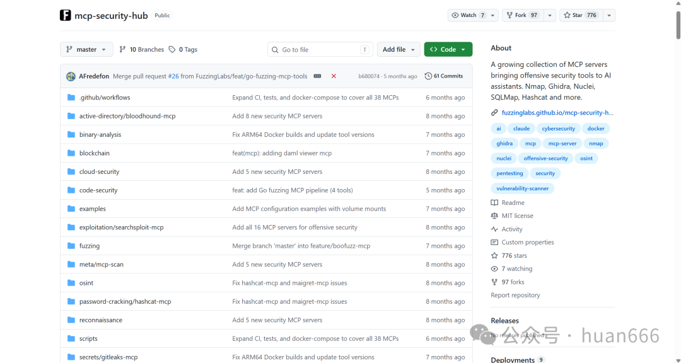Click the folder icon beside reconnaissance
Screen dimensions: 681x363
point(71,320)
